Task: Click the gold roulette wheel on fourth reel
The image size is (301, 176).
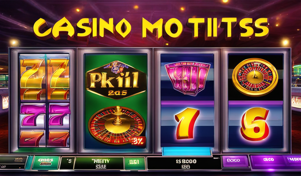Action: pyautogui.click(x=255, y=77)
